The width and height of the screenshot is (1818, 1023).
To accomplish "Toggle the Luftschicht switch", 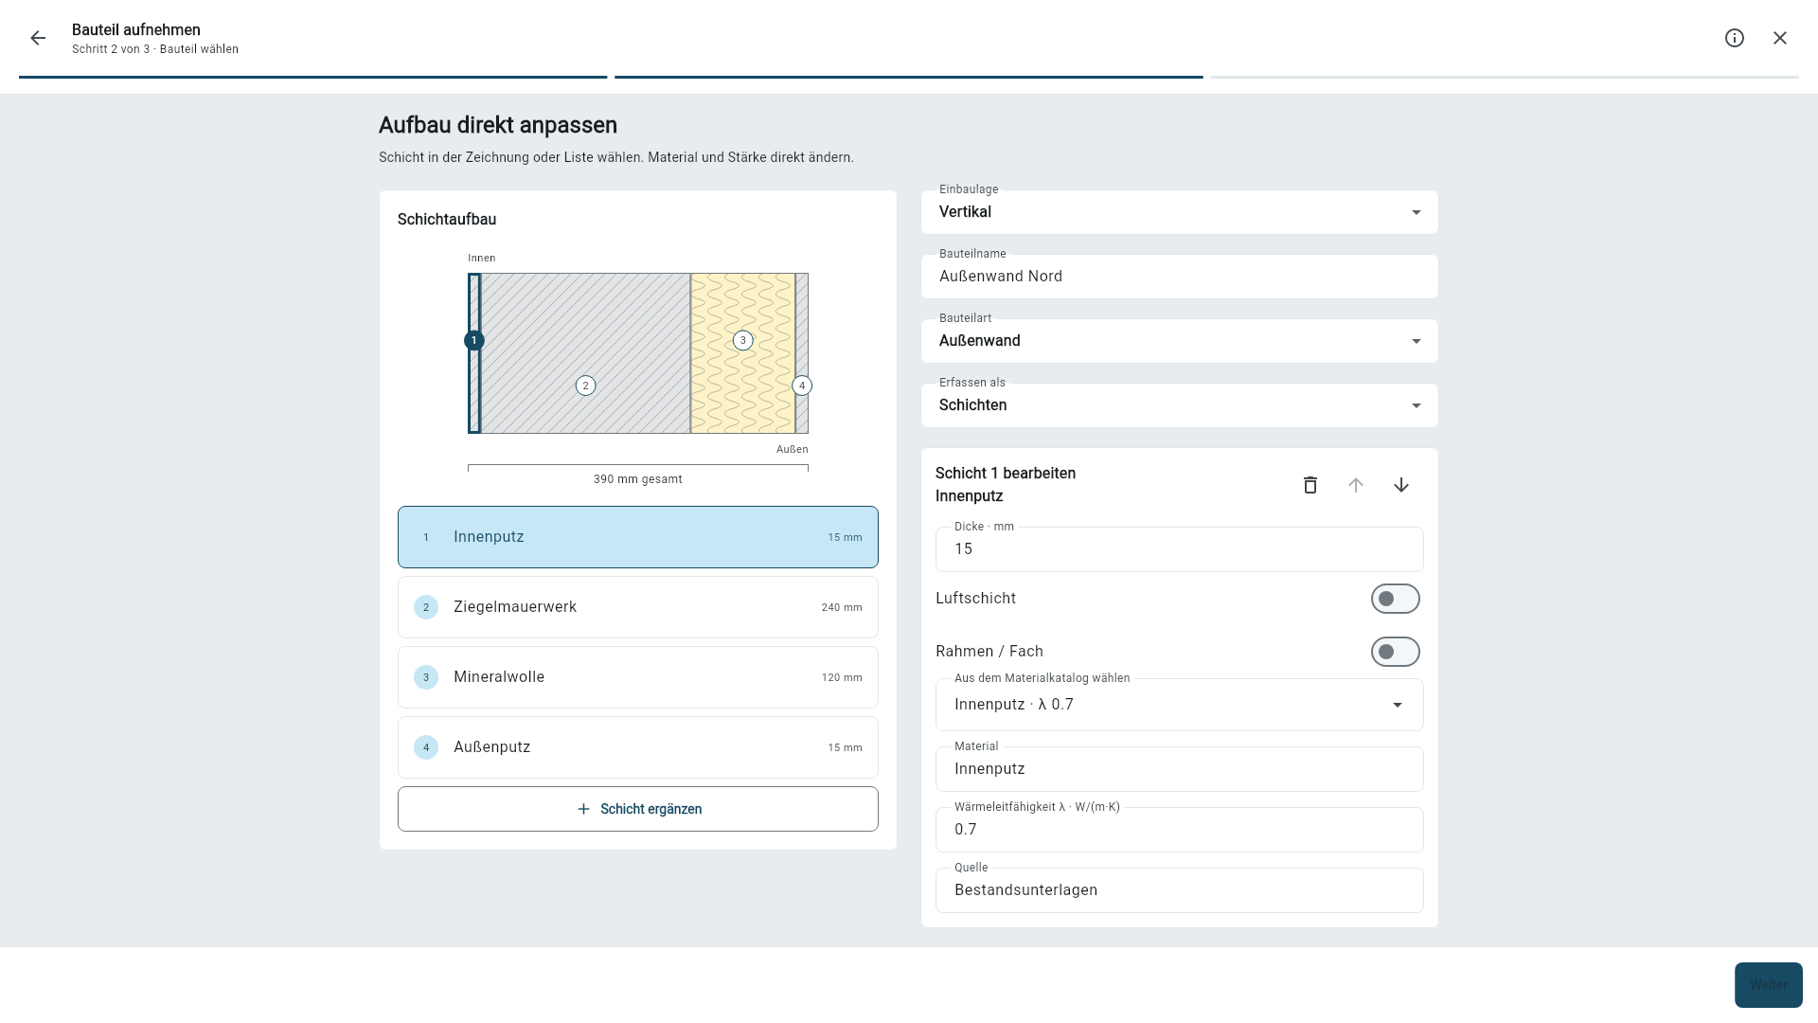I will pyautogui.click(x=1396, y=599).
